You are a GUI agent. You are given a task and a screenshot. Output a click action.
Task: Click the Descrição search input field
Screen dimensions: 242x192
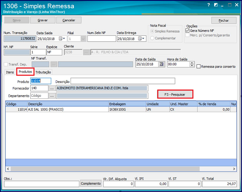pos(123,81)
